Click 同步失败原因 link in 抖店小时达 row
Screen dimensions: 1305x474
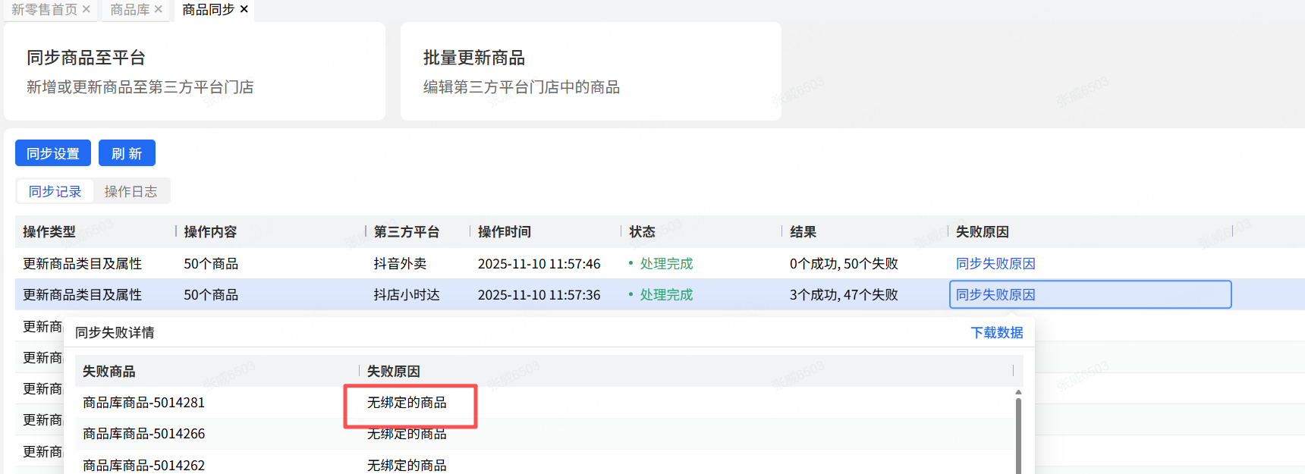(995, 295)
